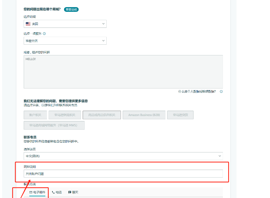Open the 我要开店 service dropdown

(65, 41)
